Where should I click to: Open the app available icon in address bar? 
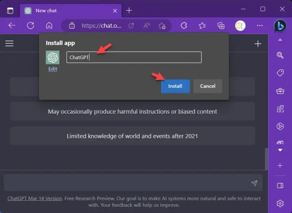coord(131,25)
